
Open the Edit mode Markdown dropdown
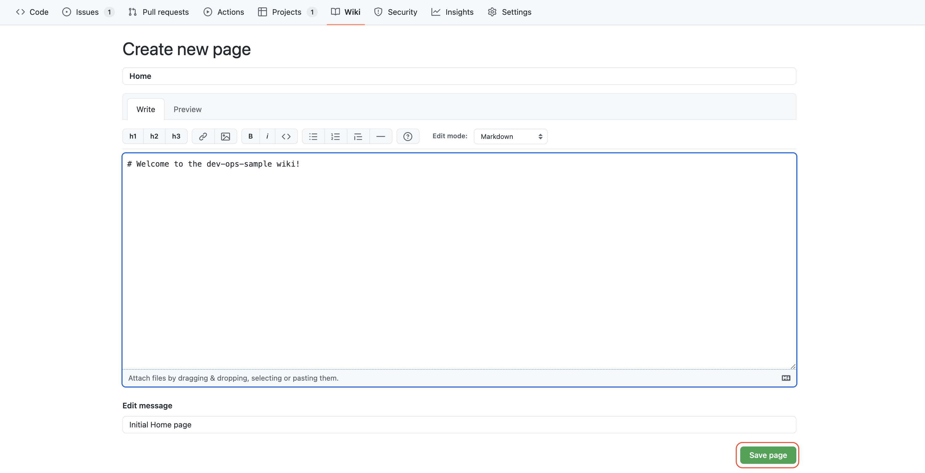pyautogui.click(x=510, y=136)
